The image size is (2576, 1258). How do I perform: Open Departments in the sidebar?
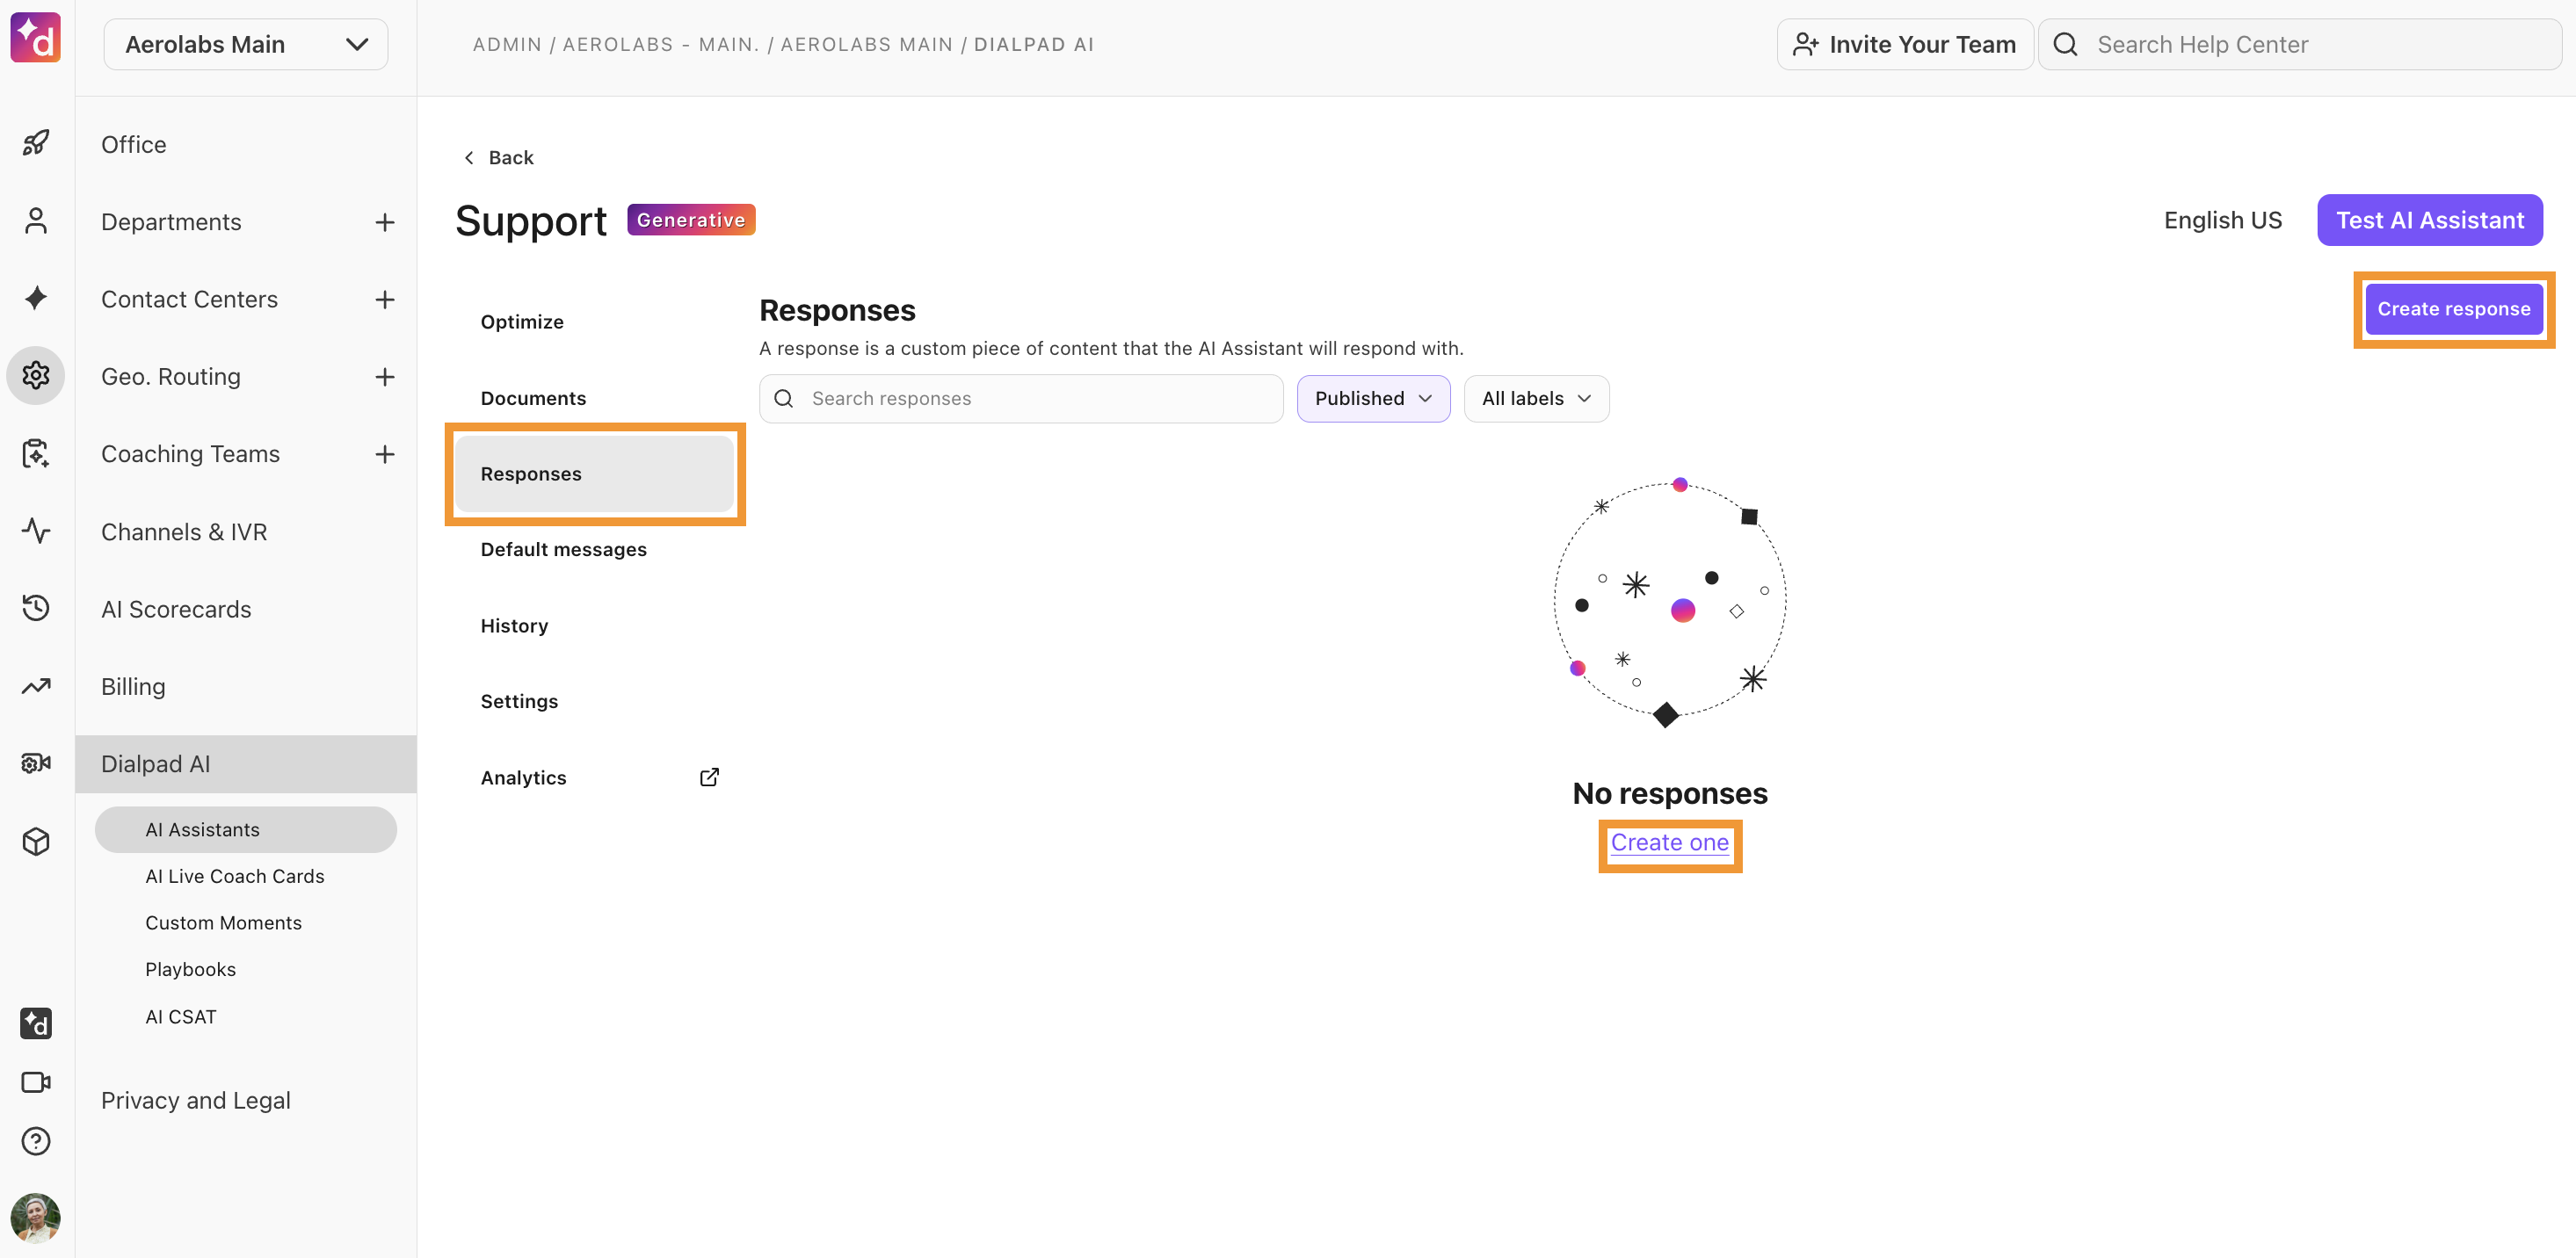(x=171, y=222)
